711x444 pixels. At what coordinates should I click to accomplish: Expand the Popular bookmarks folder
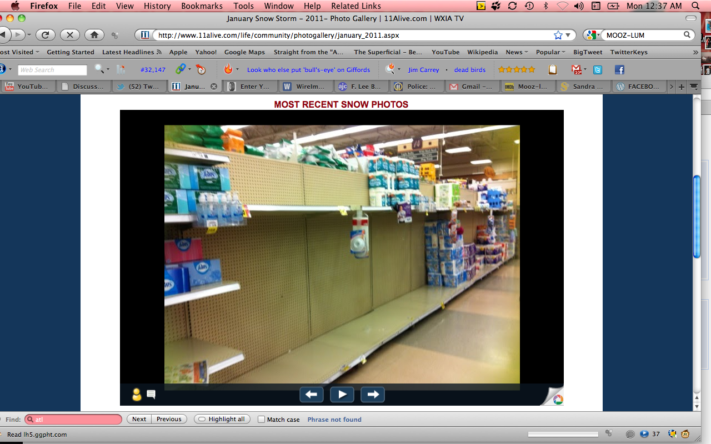pos(550,52)
